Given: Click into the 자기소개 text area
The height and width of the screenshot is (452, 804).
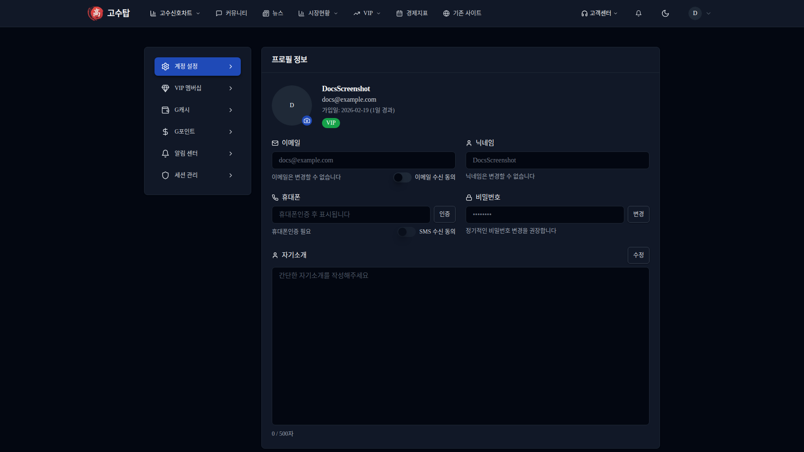Looking at the screenshot, I should [460, 346].
